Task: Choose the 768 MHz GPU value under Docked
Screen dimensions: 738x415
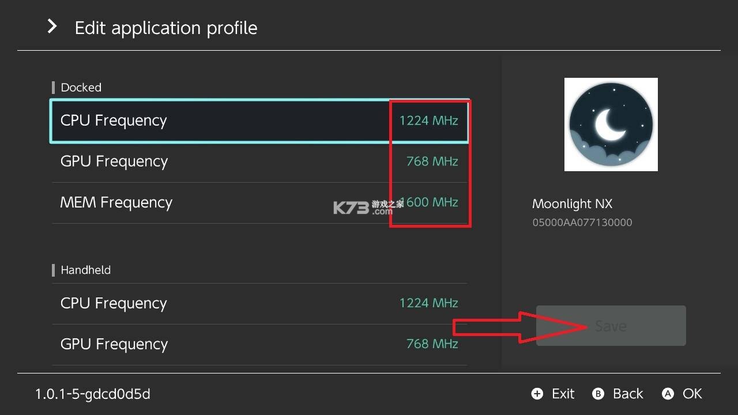Action: [431, 161]
